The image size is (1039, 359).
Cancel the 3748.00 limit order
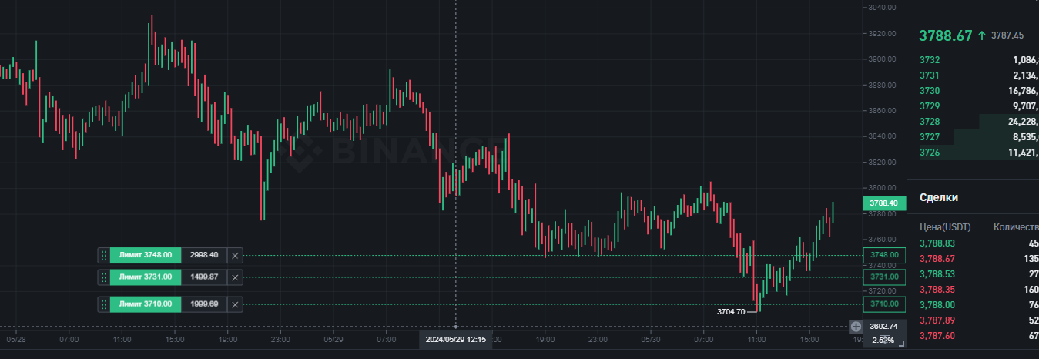(x=236, y=255)
